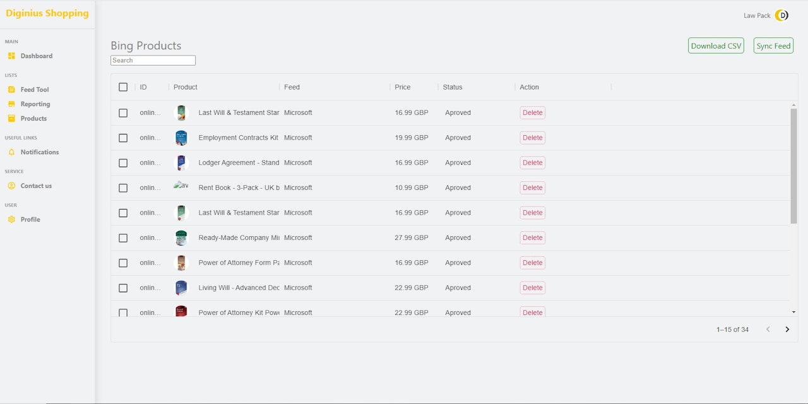Image resolution: width=808 pixels, height=404 pixels.
Task: Open the Notifications bell icon
Action: pos(11,152)
